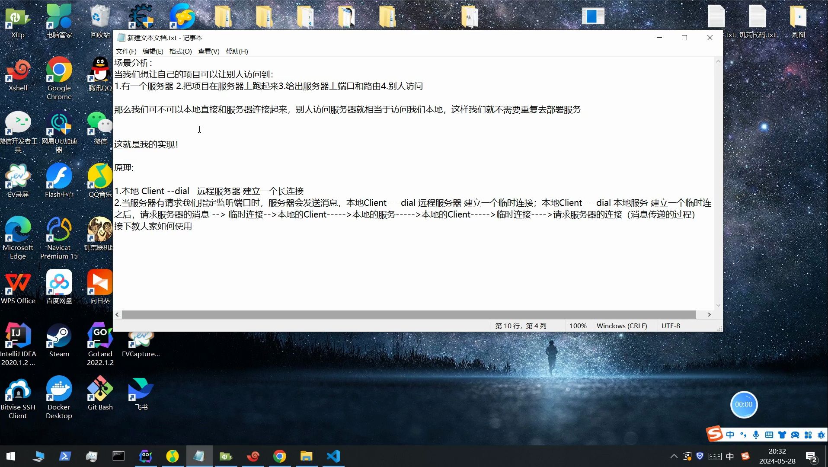Toggle punctuation mode on Sogou toolbar
Viewport: 828px width, 467px height.
pyautogui.click(x=742, y=435)
